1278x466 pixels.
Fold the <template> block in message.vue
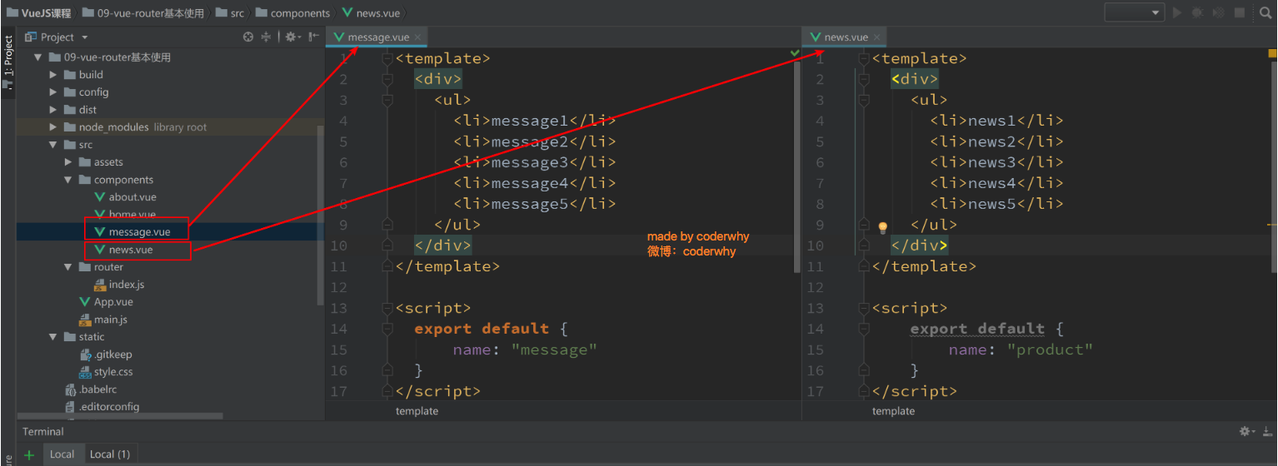pos(387,59)
